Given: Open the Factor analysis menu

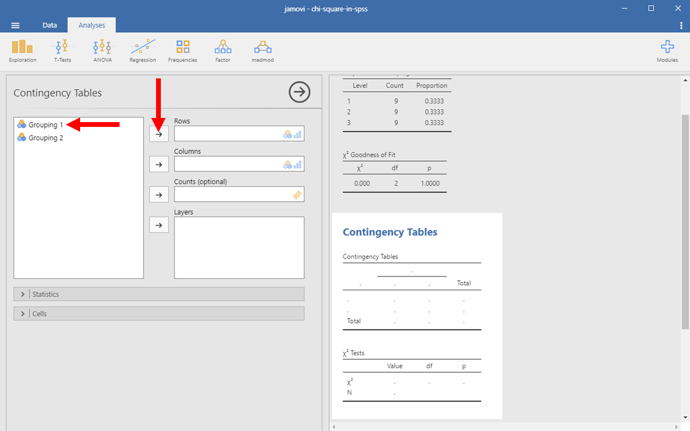Looking at the screenshot, I should [x=222, y=50].
